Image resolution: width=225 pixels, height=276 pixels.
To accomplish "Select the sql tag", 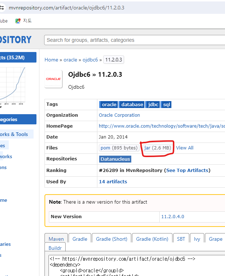I will click(166, 105).
